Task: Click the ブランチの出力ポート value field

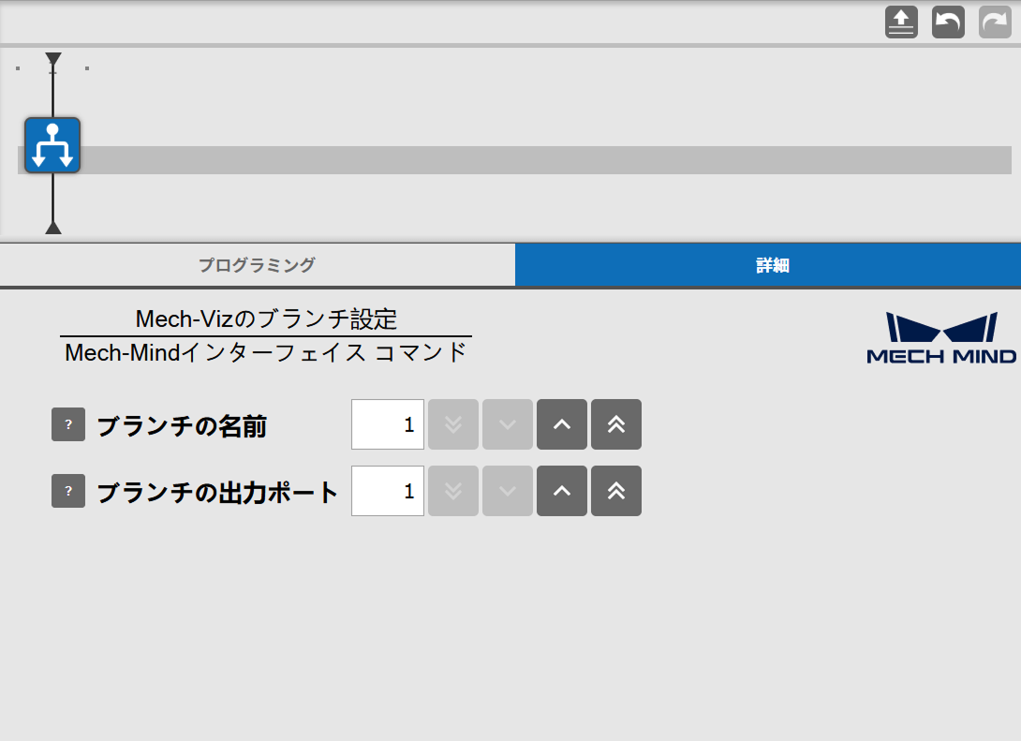Action: pyautogui.click(x=388, y=491)
